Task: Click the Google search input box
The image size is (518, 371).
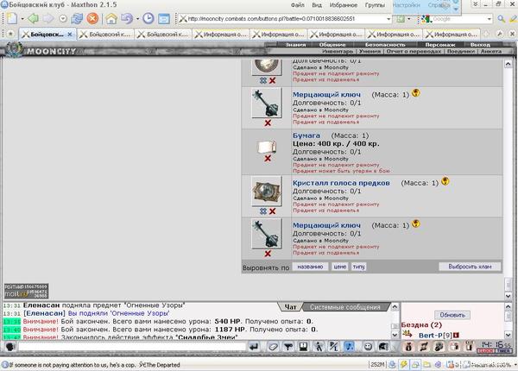Action: click(x=458, y=19)
